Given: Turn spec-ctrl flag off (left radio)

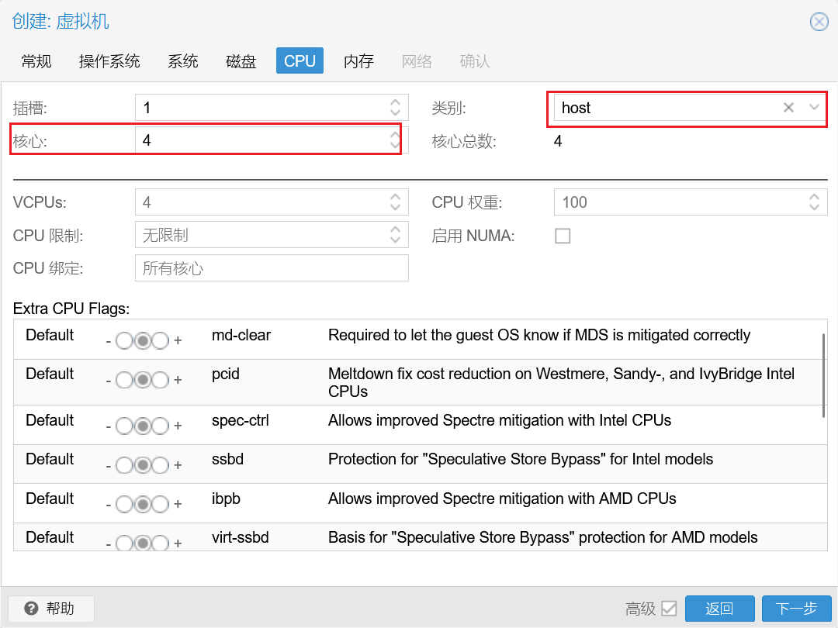Looking at the screenshot, I should tap(124, 426).
